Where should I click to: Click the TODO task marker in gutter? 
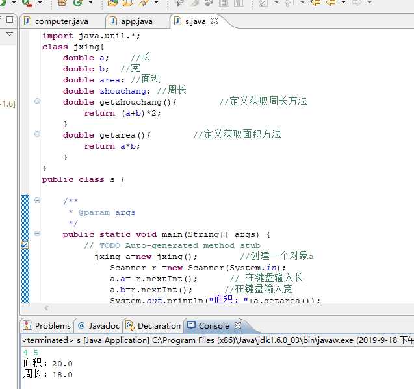[25, 245]
